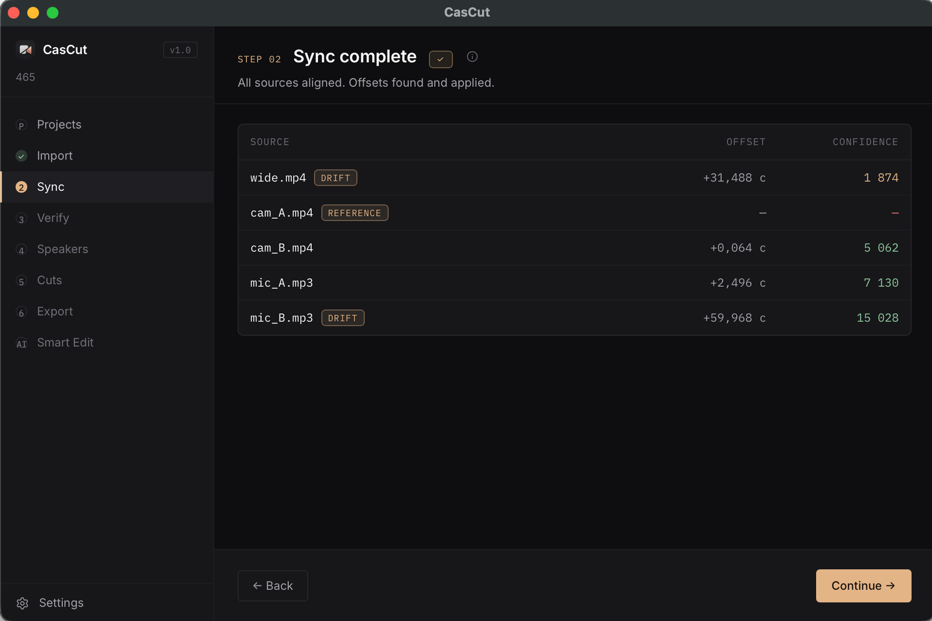The image size is (932, 621).
Task: Click the 7 130 confidence value
Action: coord(881,283)
